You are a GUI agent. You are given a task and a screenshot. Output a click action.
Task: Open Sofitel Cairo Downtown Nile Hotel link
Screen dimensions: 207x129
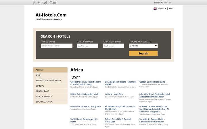84,120
